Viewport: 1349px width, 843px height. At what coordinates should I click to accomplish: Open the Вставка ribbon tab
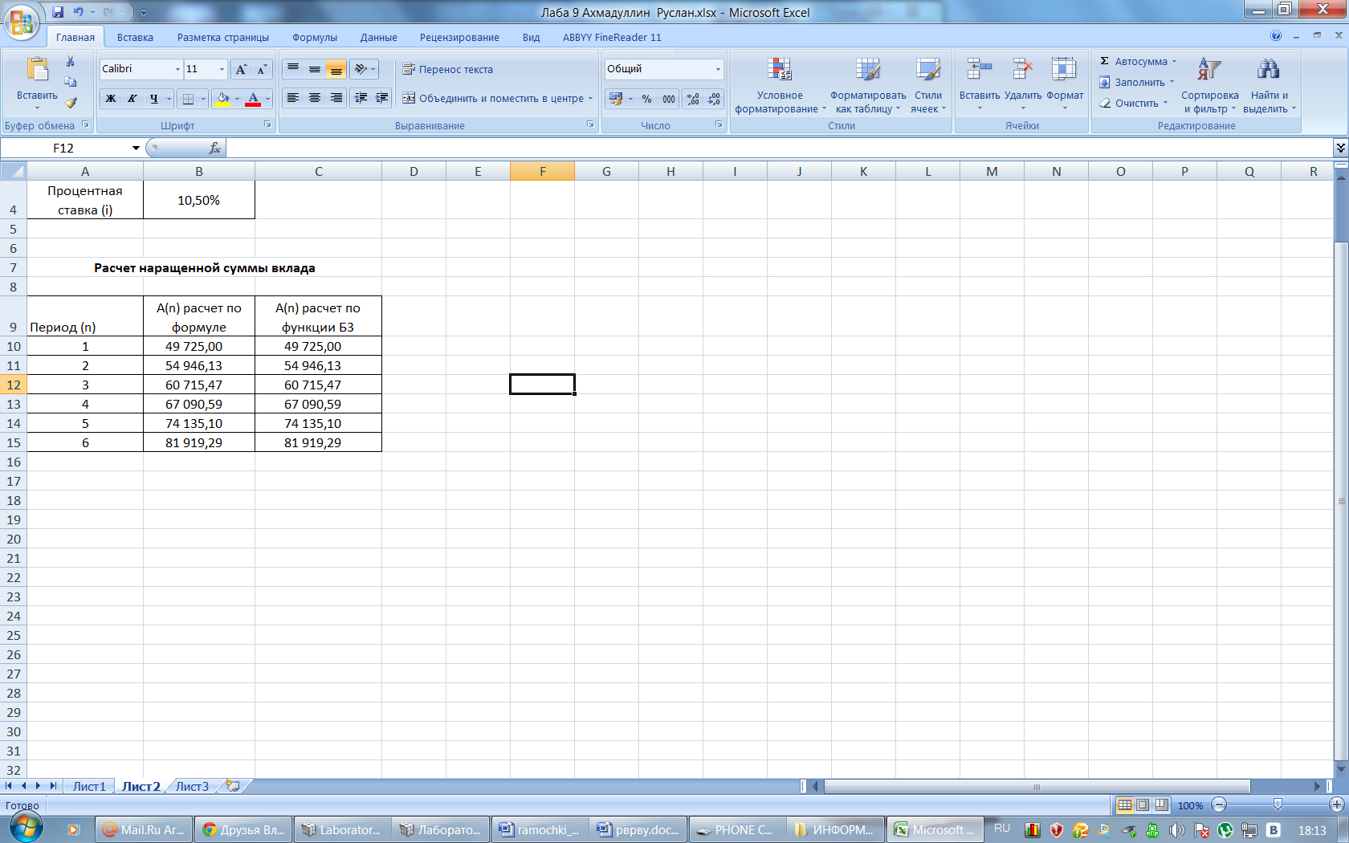[x=135, y=38]
